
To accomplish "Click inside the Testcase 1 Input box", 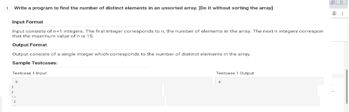I will 112,81.
